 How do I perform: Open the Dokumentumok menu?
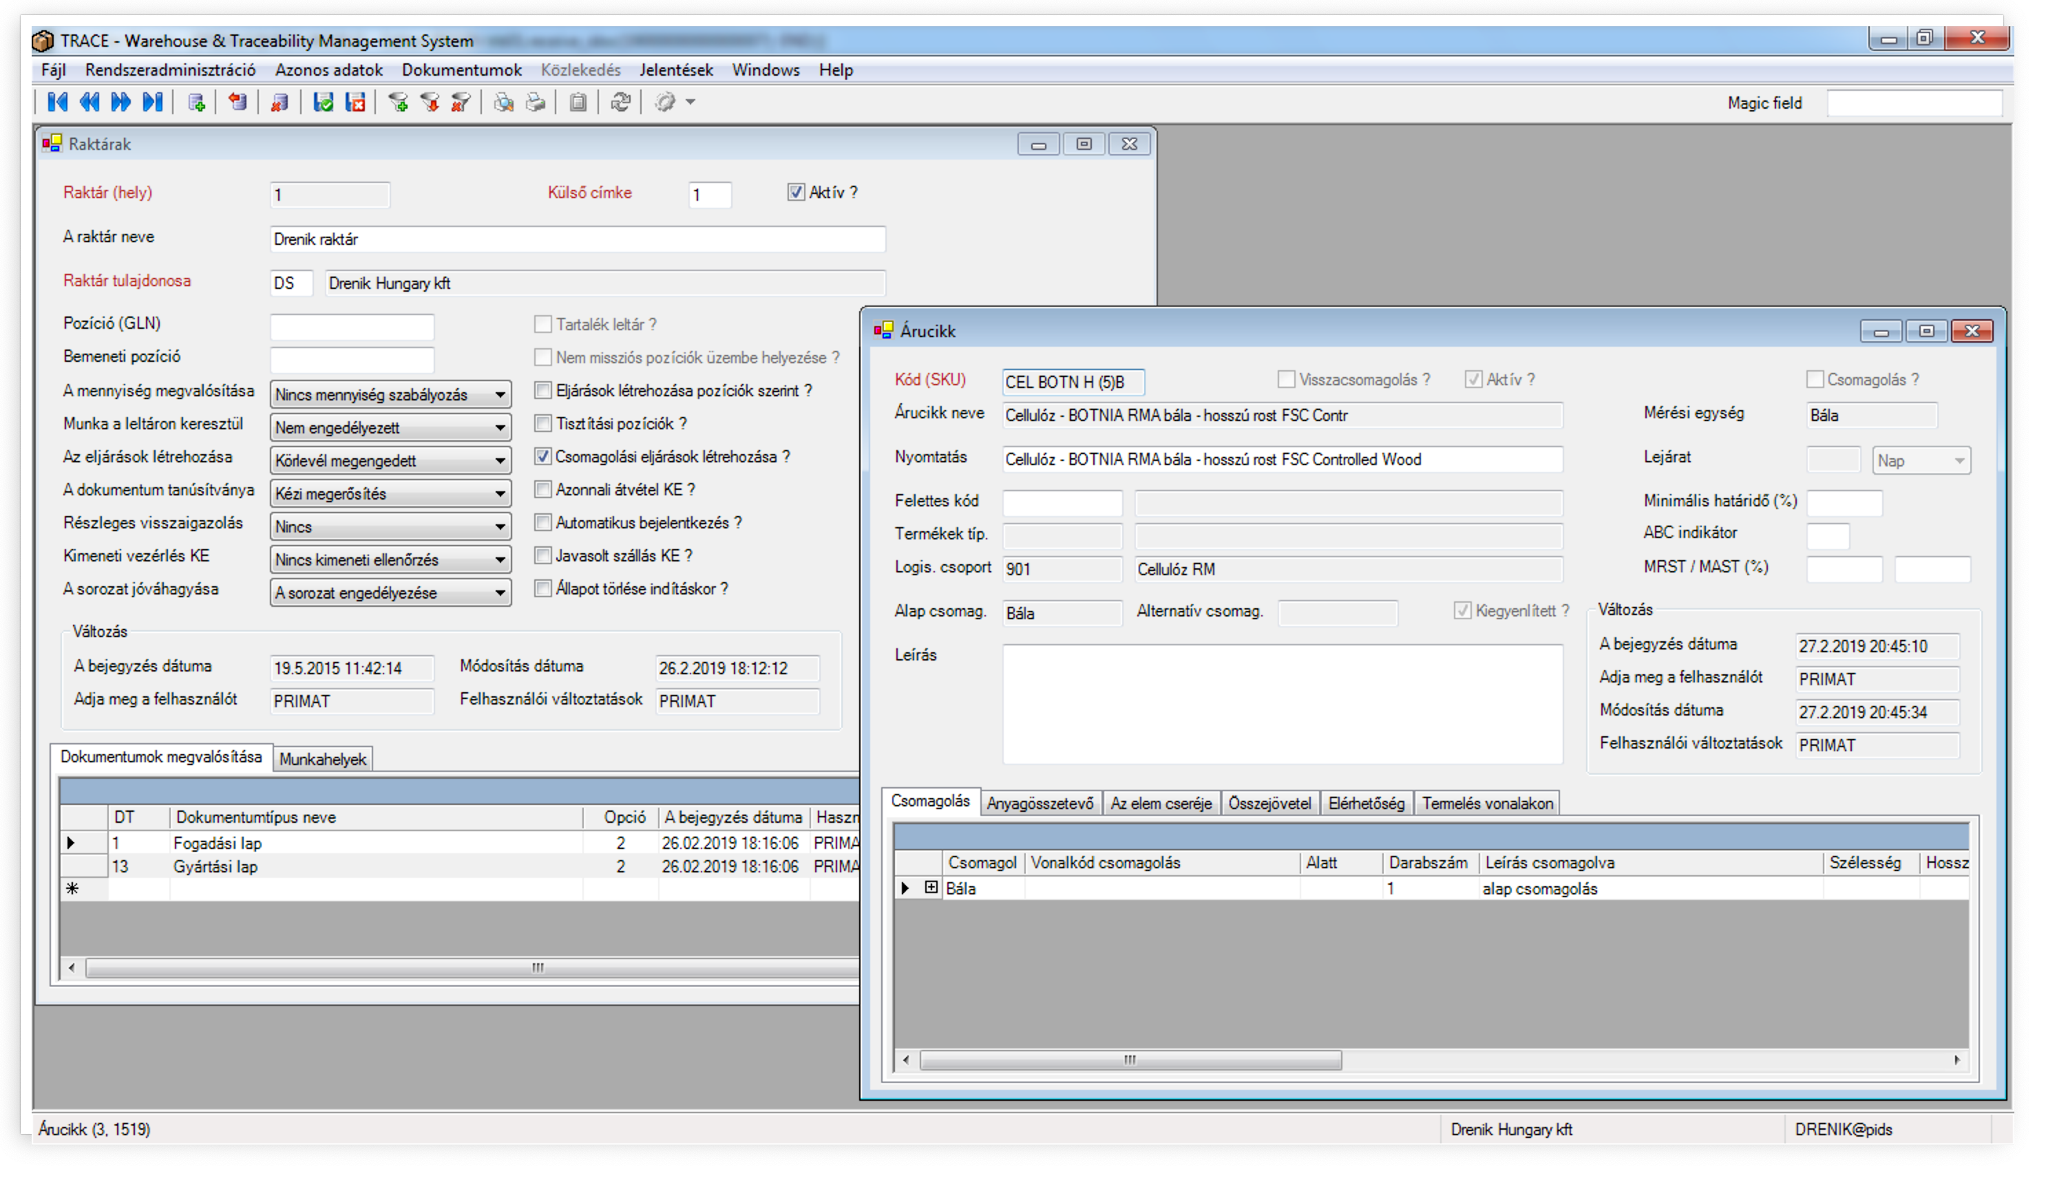click(462, 69)
